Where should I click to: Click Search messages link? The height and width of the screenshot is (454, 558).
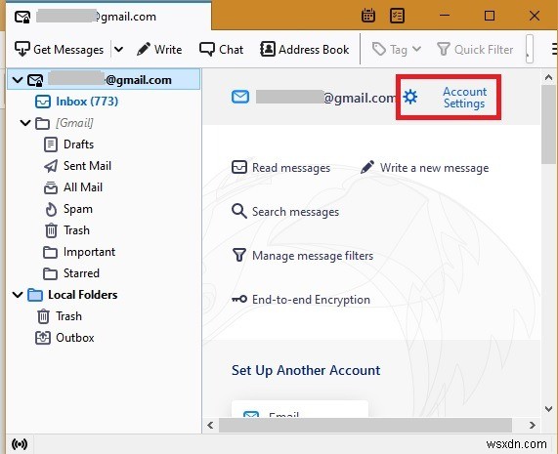click(295, 212)
